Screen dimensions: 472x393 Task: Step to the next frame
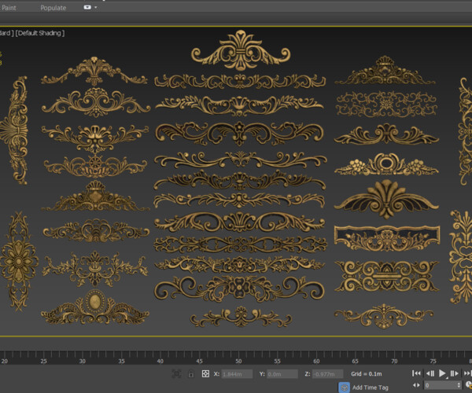click(x=455, y=373)
